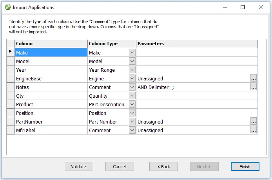Screen dimensions: 272x180
Task: Open ellipsis button in EngineBase parameters
Action: pos(254,79)
